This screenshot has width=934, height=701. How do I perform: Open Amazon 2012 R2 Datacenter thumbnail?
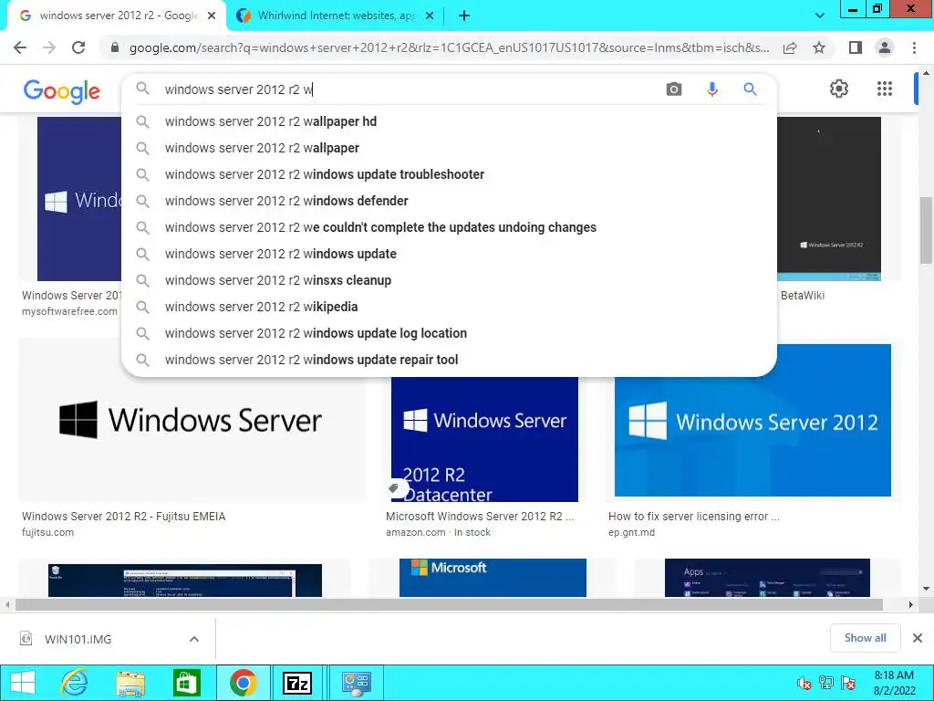pos(484,439)
